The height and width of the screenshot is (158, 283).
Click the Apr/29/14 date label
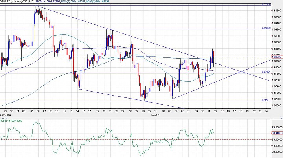pyautogui.click(x=6, y=115)
